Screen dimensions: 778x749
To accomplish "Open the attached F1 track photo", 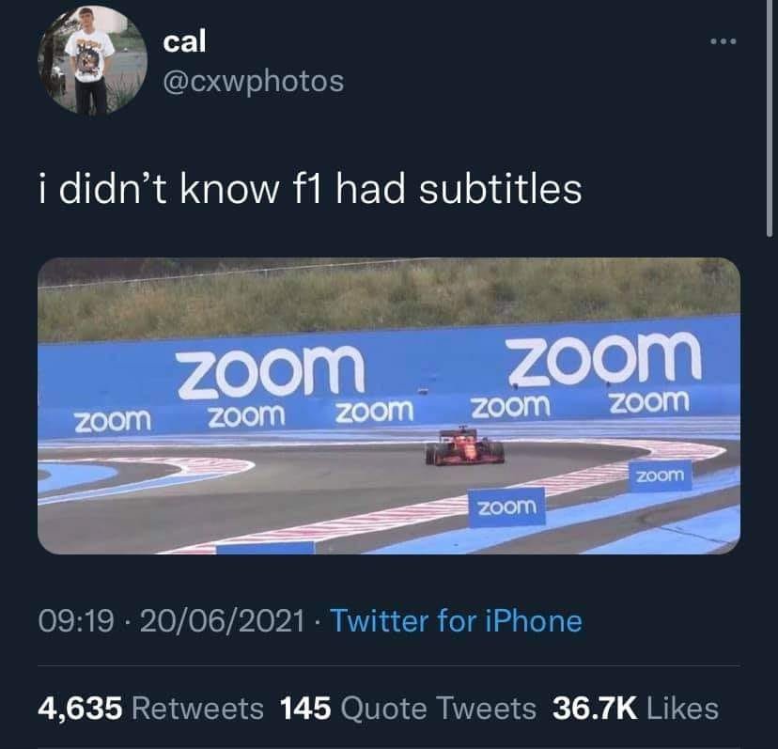I will pyautogui.click(x=389, y=406).
